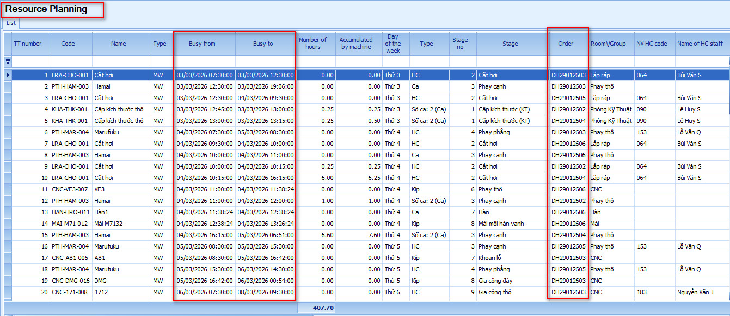Sort by the Busy from column header
This screenshot has width=730, height=316.
[x=202, y=44]
